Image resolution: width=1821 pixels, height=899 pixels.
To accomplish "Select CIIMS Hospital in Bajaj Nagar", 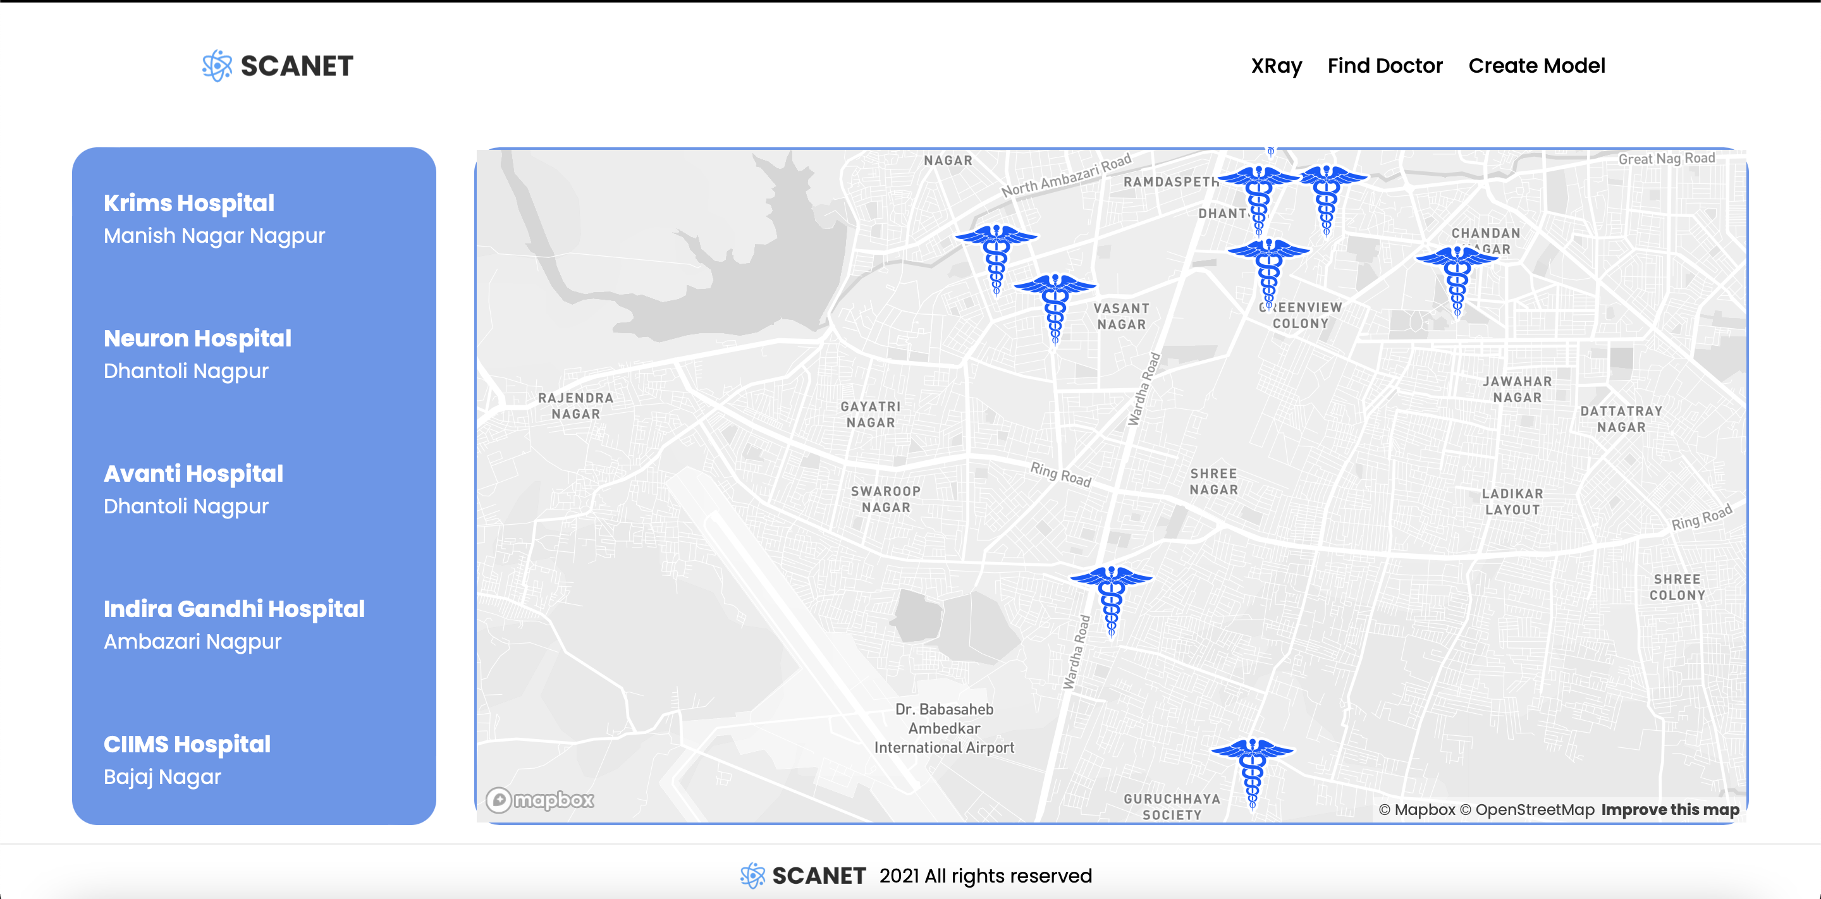I will (187, 744).
